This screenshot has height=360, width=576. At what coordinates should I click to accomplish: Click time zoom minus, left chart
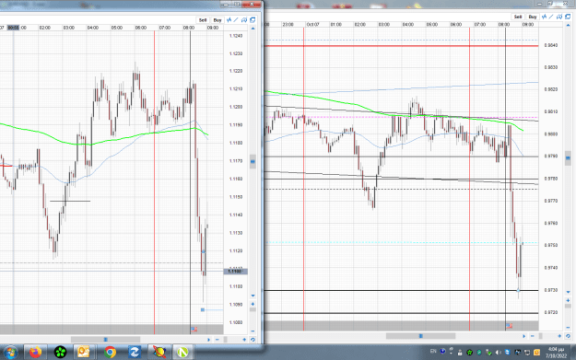217,340
